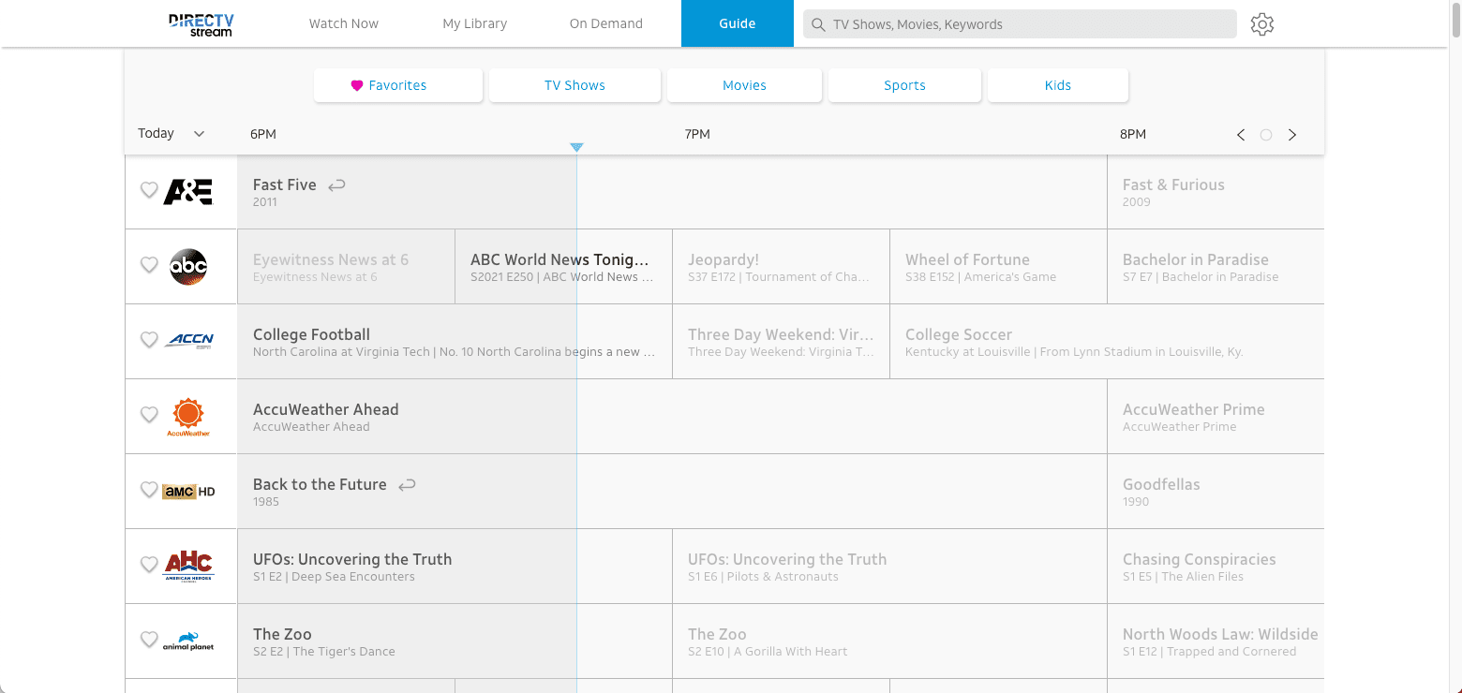This screenshot has height=693, width=1462.
Task: Filter guide by Kids
Action: pyautogui.click(x=1058, y=85)
